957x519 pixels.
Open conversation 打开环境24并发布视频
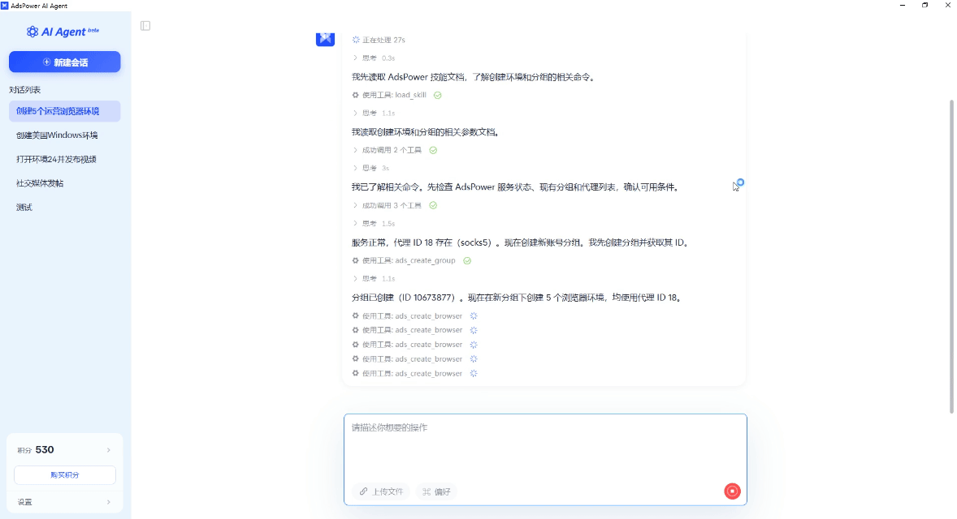[65, 159]
